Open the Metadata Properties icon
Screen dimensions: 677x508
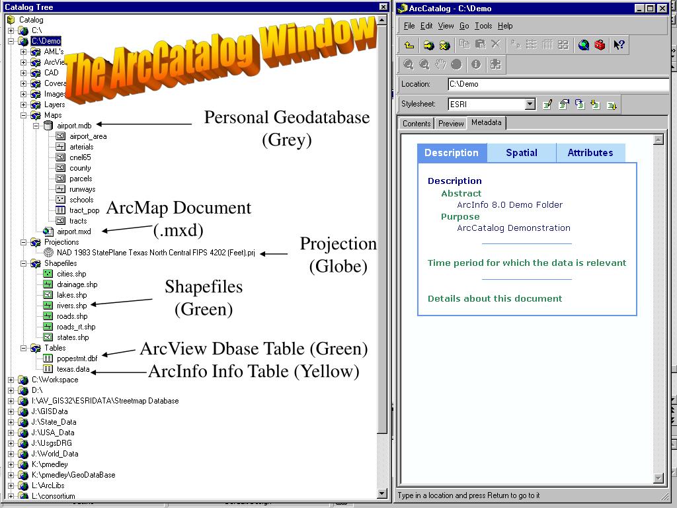[x=563, y=104]
